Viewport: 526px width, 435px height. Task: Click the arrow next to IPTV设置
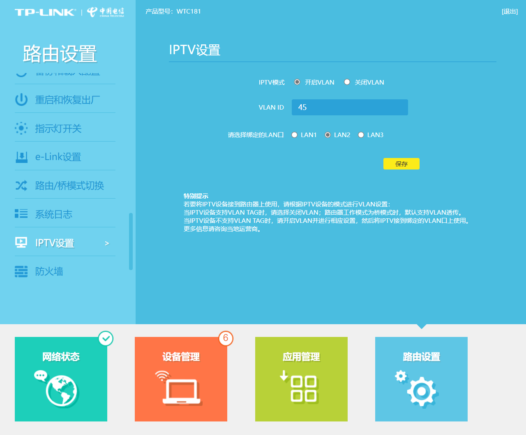tap(107, 243)
